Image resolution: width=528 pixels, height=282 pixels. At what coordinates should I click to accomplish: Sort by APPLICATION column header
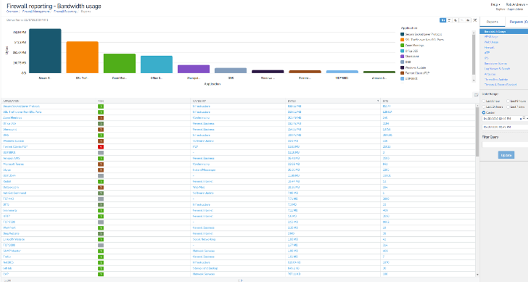tap(11, 101)
